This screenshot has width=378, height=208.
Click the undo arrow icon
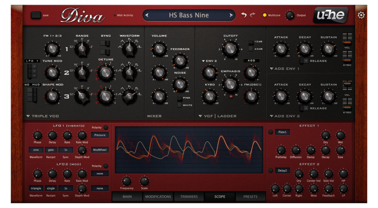(x=244, y=15)
